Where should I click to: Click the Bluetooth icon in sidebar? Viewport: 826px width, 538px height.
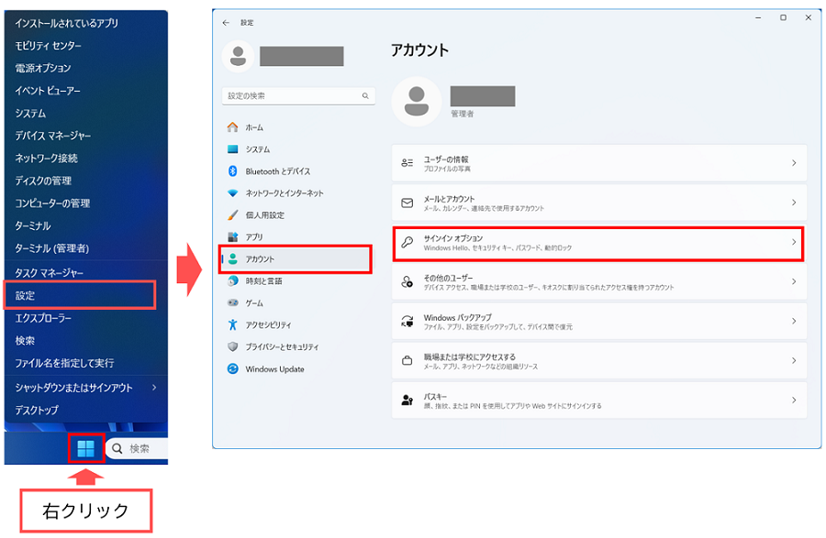click(232, 171)
